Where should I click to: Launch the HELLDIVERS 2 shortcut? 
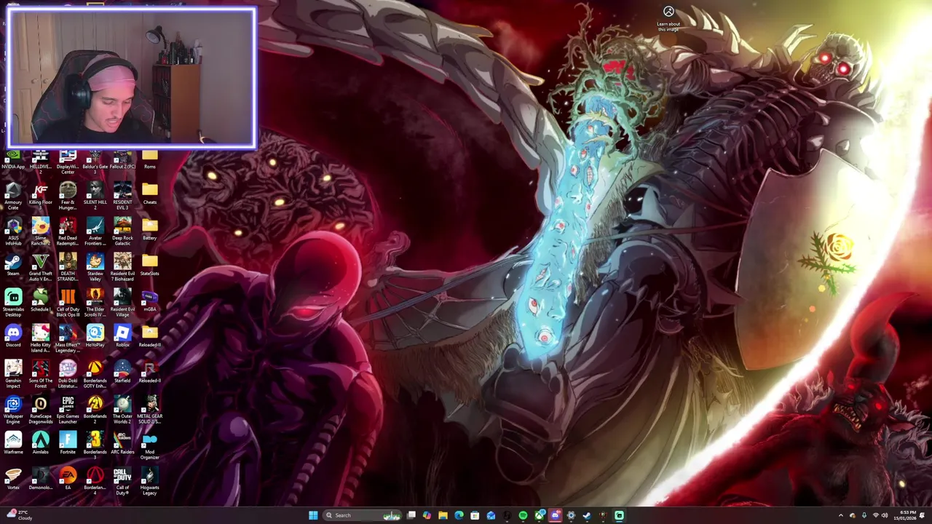click(x=40, y=162)
